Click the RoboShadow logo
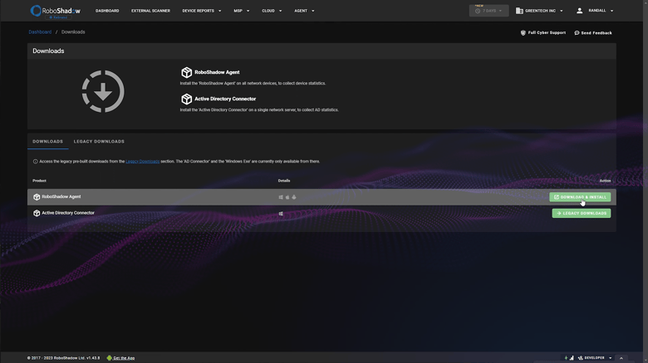The image size is (648, 363). point(56,11)
